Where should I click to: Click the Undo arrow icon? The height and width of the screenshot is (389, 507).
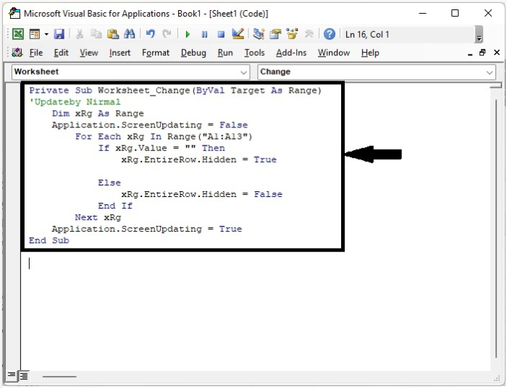(x=151, y=34)
